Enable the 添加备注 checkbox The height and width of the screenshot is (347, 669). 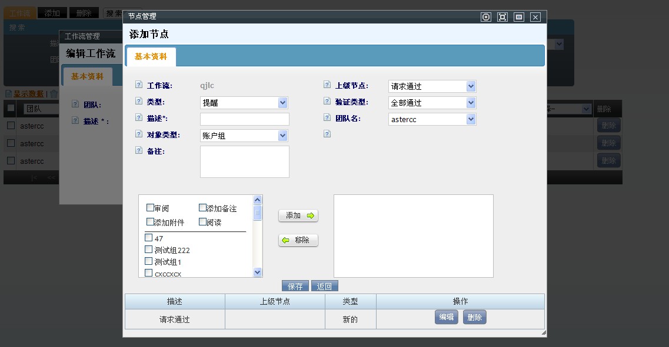point(202,208)
